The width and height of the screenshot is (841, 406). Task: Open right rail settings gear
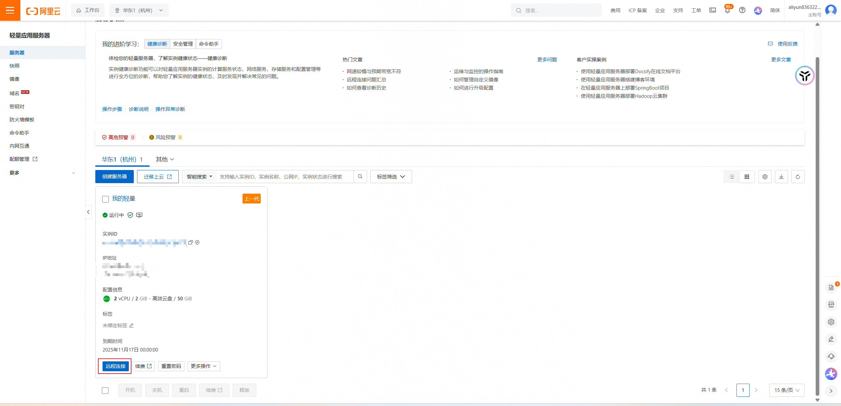pyautogui.click(x=831, y=322)
